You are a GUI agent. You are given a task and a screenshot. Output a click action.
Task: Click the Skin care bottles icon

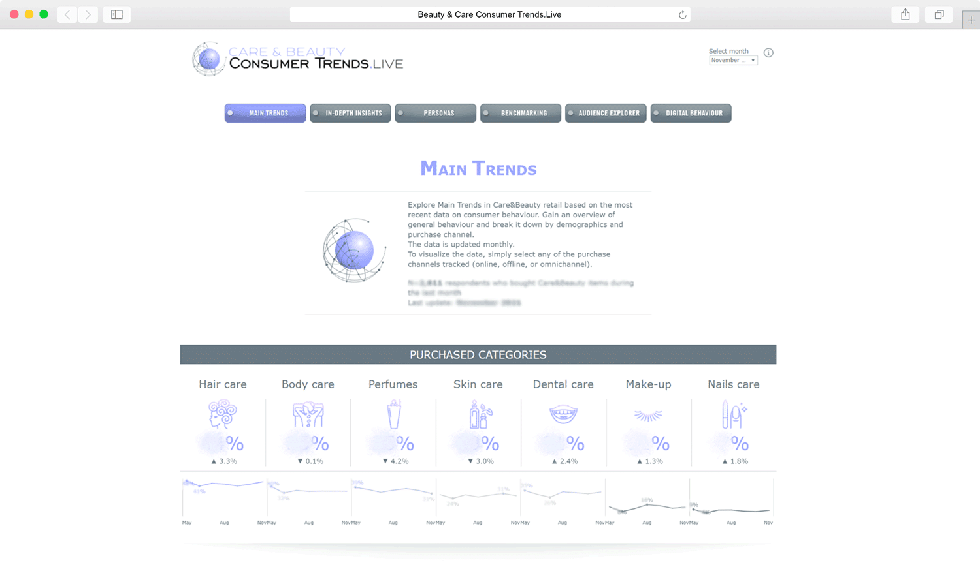(x=481, y=414)
